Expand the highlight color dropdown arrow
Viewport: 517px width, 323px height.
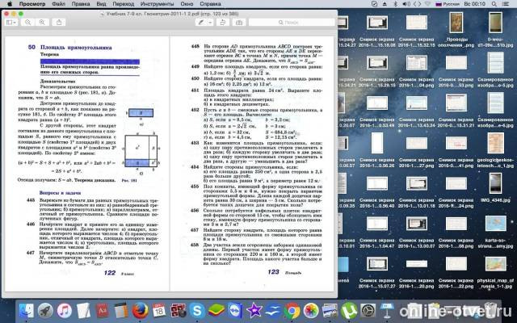(210, 23)
